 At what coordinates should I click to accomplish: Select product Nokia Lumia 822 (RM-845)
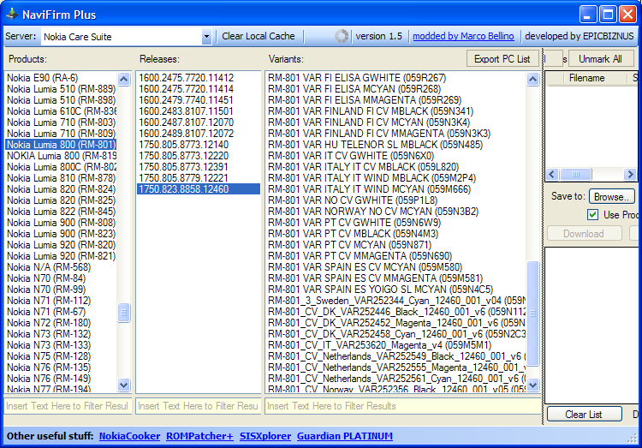click(61, 212)
